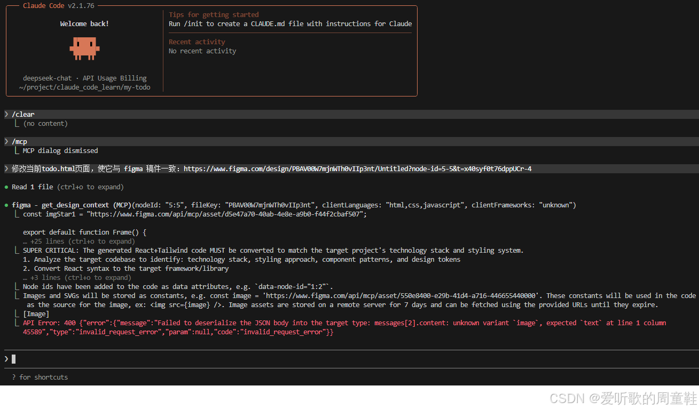Click the chevron at the empty input prompt
This screenshot has width=699, height=410.
6,359
